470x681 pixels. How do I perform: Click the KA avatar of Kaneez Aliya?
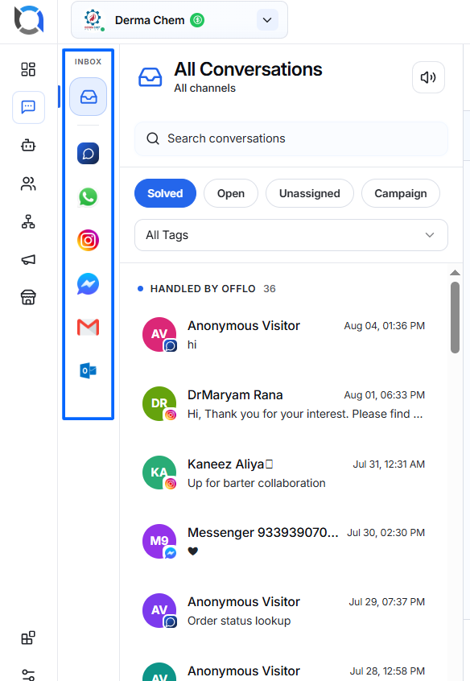tap(159, 473)
